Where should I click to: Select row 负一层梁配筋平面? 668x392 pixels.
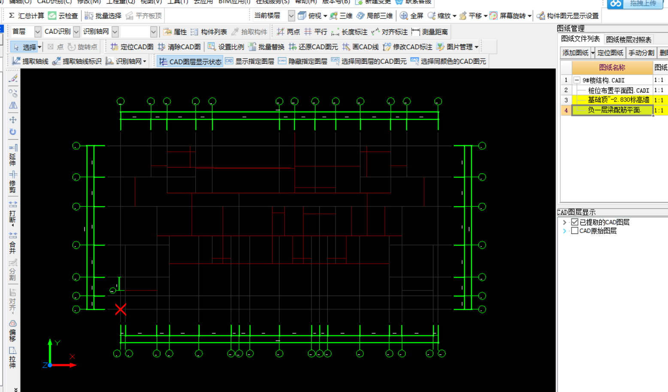tap(613, 110)
